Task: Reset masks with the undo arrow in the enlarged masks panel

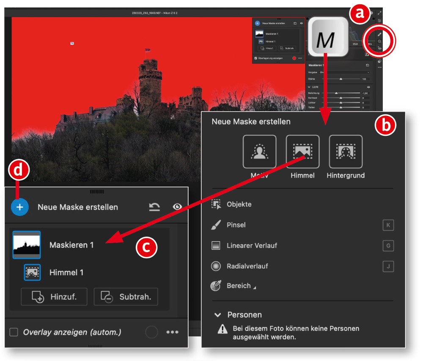Action: coord(154,207)
